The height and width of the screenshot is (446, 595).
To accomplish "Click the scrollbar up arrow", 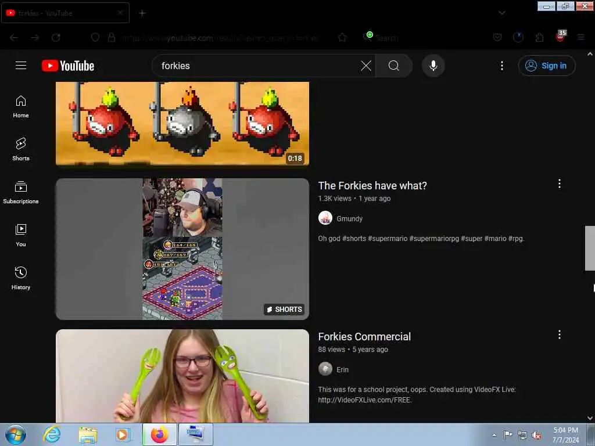I will tap(590, 54).
